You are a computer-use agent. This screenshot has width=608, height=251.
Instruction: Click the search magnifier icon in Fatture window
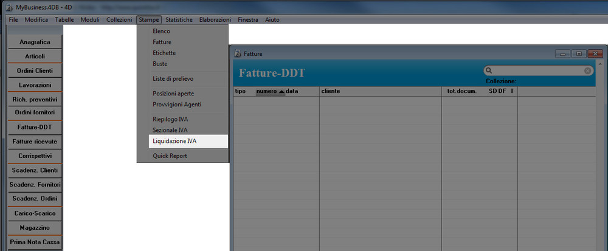488,70
